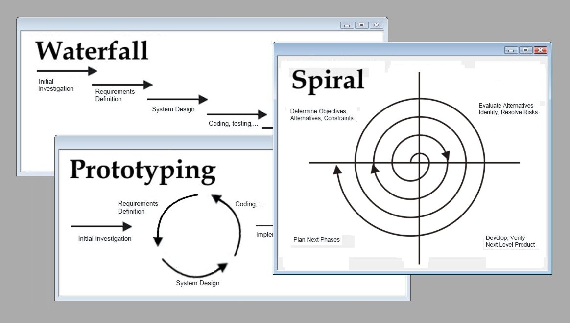Click the maximize button on the Spiral window
This screenshot has width=570, height=323.
[x=525, y=50]
